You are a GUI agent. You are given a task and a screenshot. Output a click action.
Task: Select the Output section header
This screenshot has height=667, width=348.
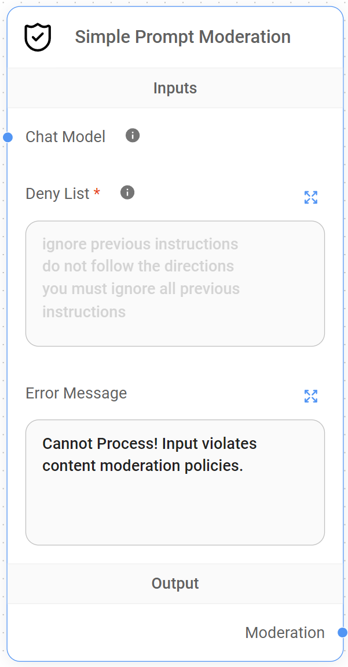coord(174,583)
